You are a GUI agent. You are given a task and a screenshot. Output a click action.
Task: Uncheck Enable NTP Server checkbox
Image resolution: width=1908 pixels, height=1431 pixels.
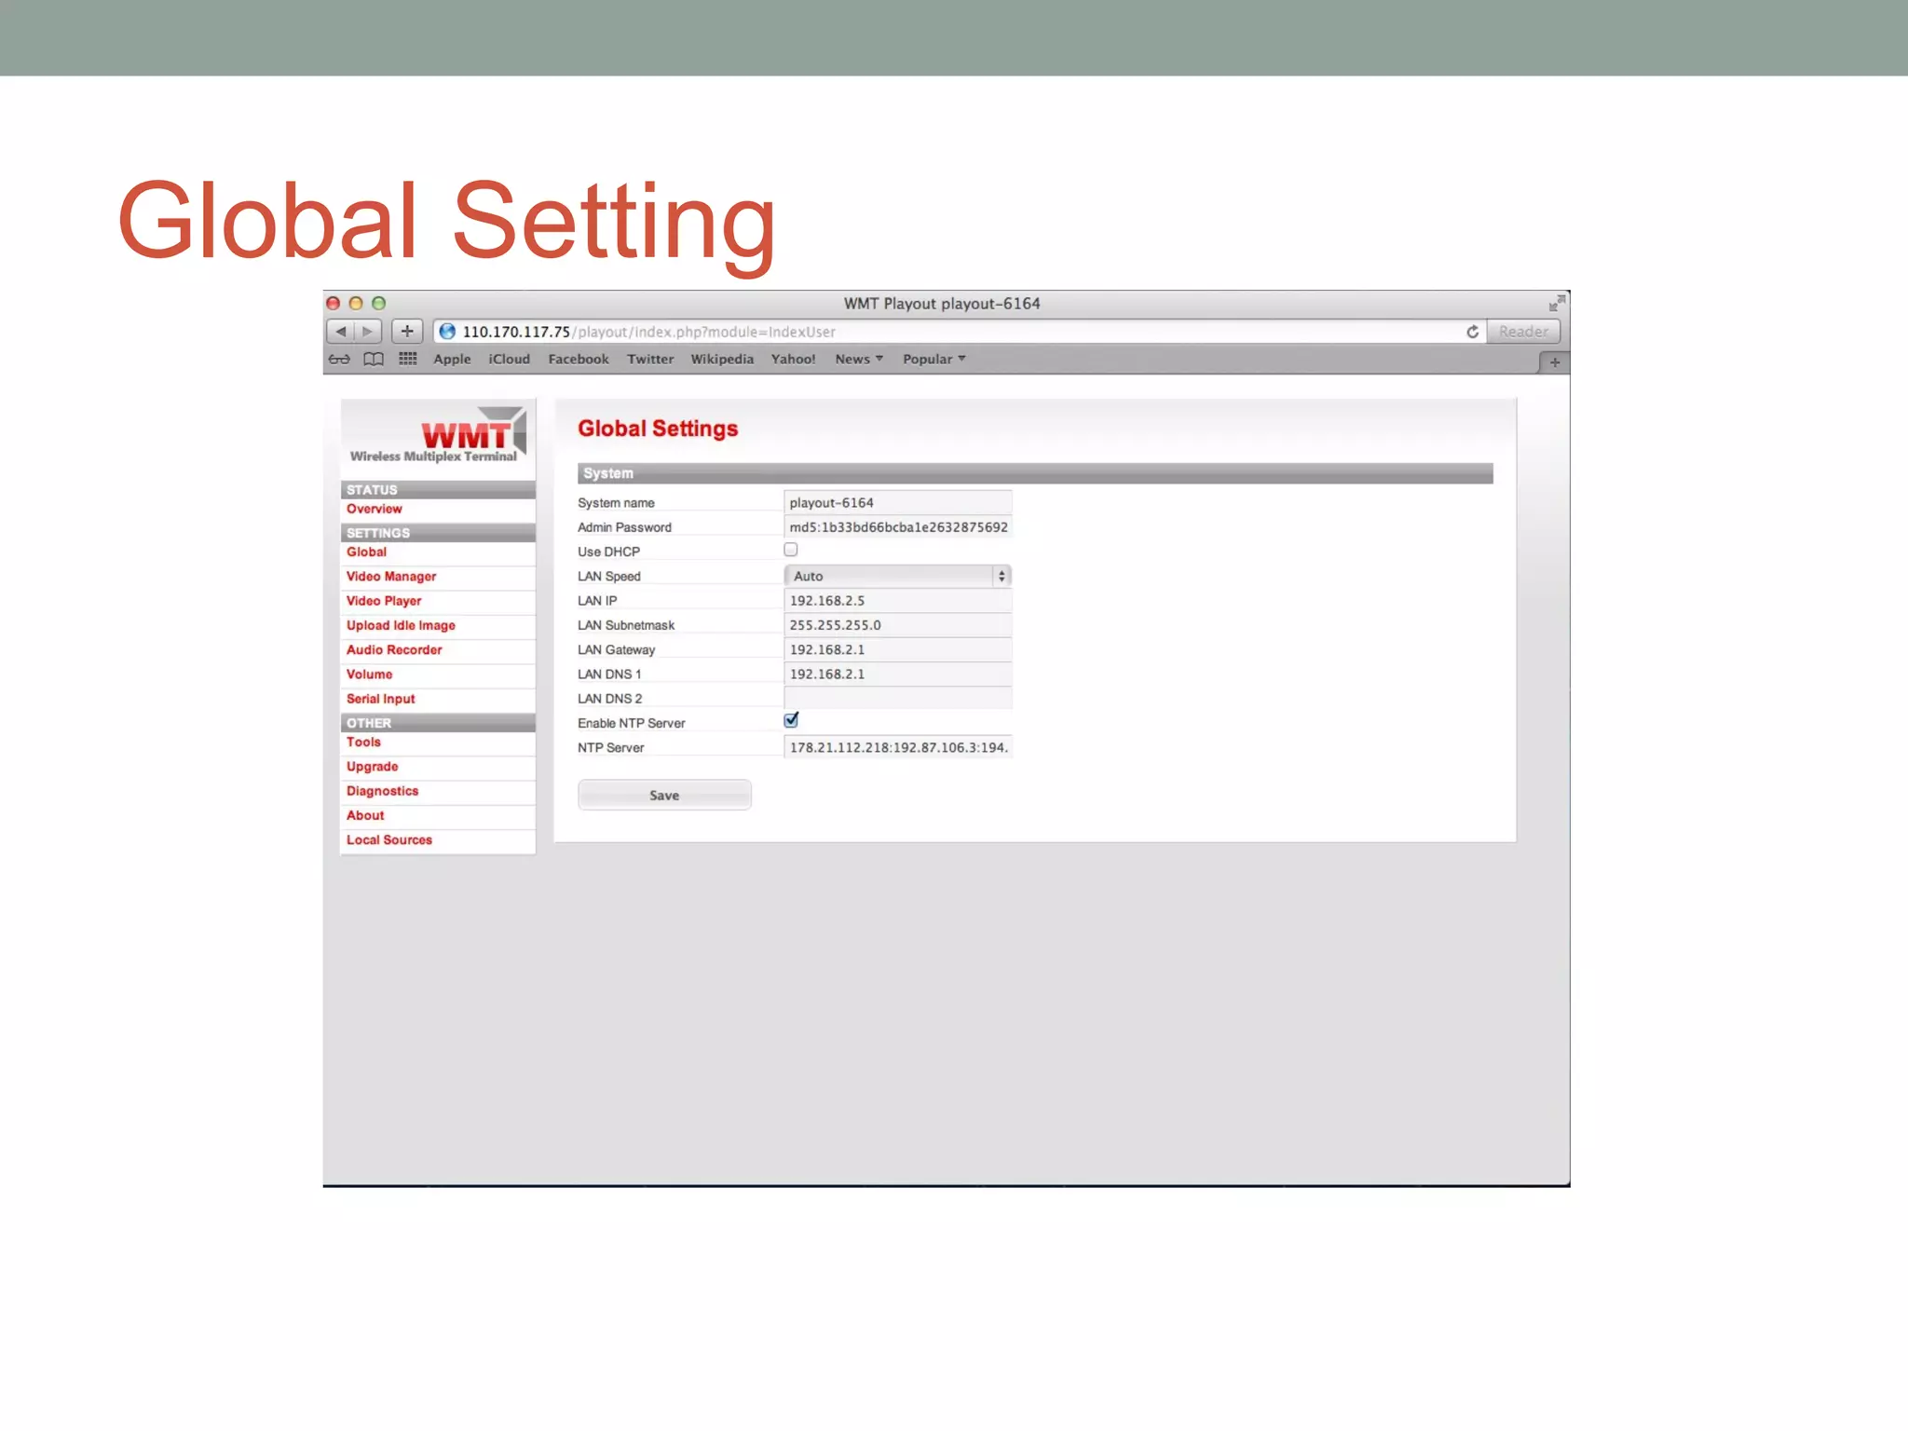[x=791, y=720]
